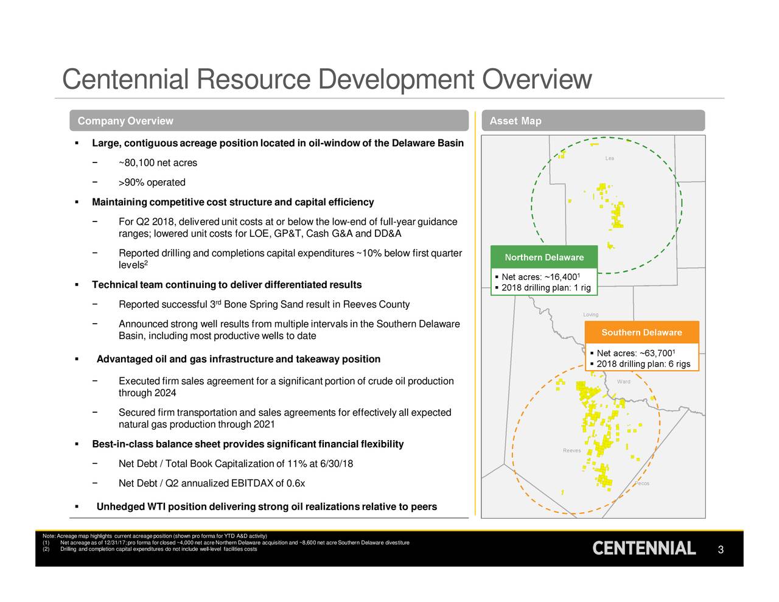779x602 pixels.
Task: Click footnote (2) about drilling capital expenditures
Action: [x=150, y=549]
